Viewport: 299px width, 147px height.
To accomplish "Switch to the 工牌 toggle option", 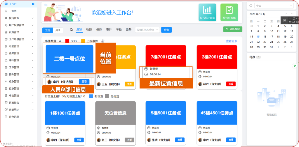I will point(48,30).
